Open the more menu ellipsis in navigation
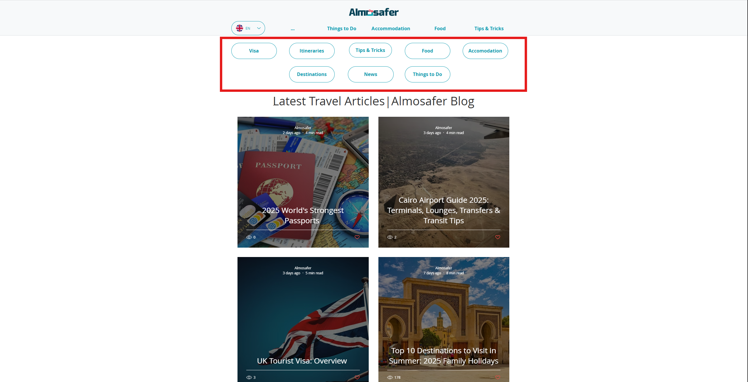Image resolution: width=748 pixels, height=382 pixels. (293, 28)
